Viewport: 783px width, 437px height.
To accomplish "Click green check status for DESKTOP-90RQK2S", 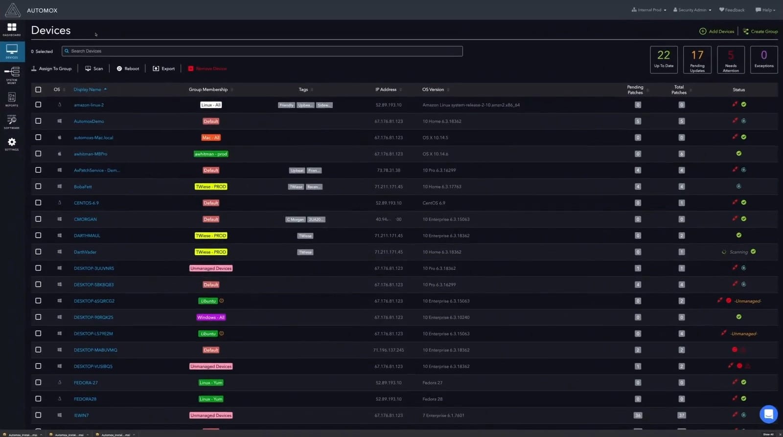I will pos(739,317).
